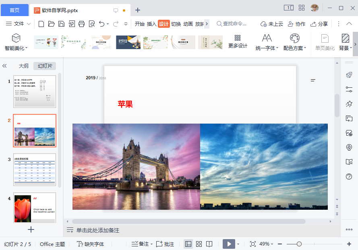358x250 pixels.
Task: Open the quick access toolbar customize dropdown
Action: pos(126,24)
